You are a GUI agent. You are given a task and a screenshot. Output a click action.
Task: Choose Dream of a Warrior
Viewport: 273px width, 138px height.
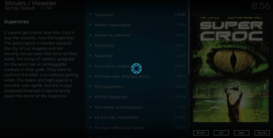click(137, 35)
